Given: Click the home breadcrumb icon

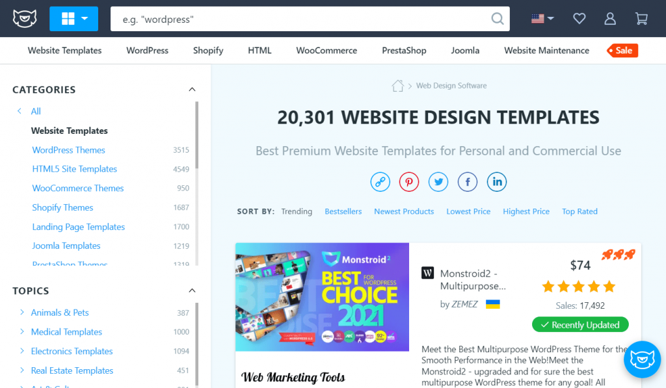Looking at the screenshot, I should coord(397,86).
